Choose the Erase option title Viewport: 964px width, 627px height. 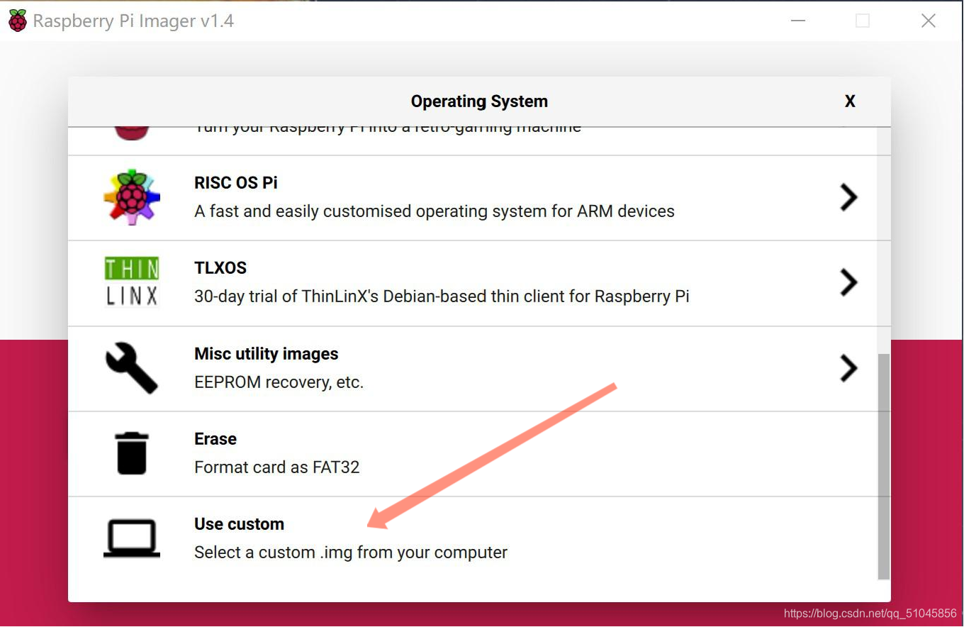[x=215, y=439]
